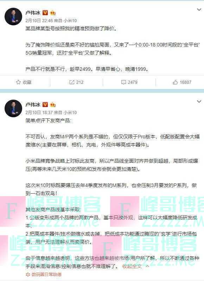The height and width of the screenshot is (281, 204).
Task: Click the membership badge icon beside second 卢伟冰
Action: pyautogui.click(x=53, y=105)
